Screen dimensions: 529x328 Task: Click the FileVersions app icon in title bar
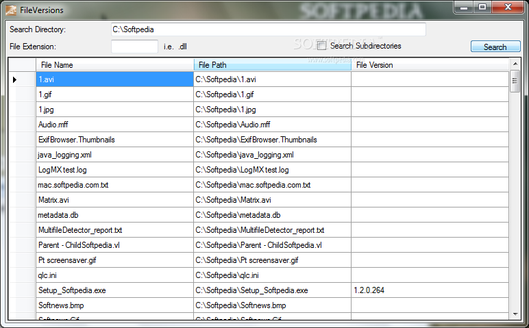pos(11,10)
